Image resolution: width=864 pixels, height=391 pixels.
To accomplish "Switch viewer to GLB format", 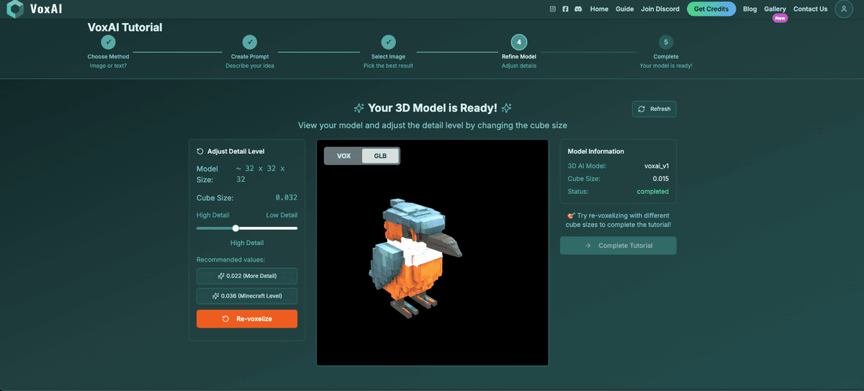I will [x=380, y=156].
